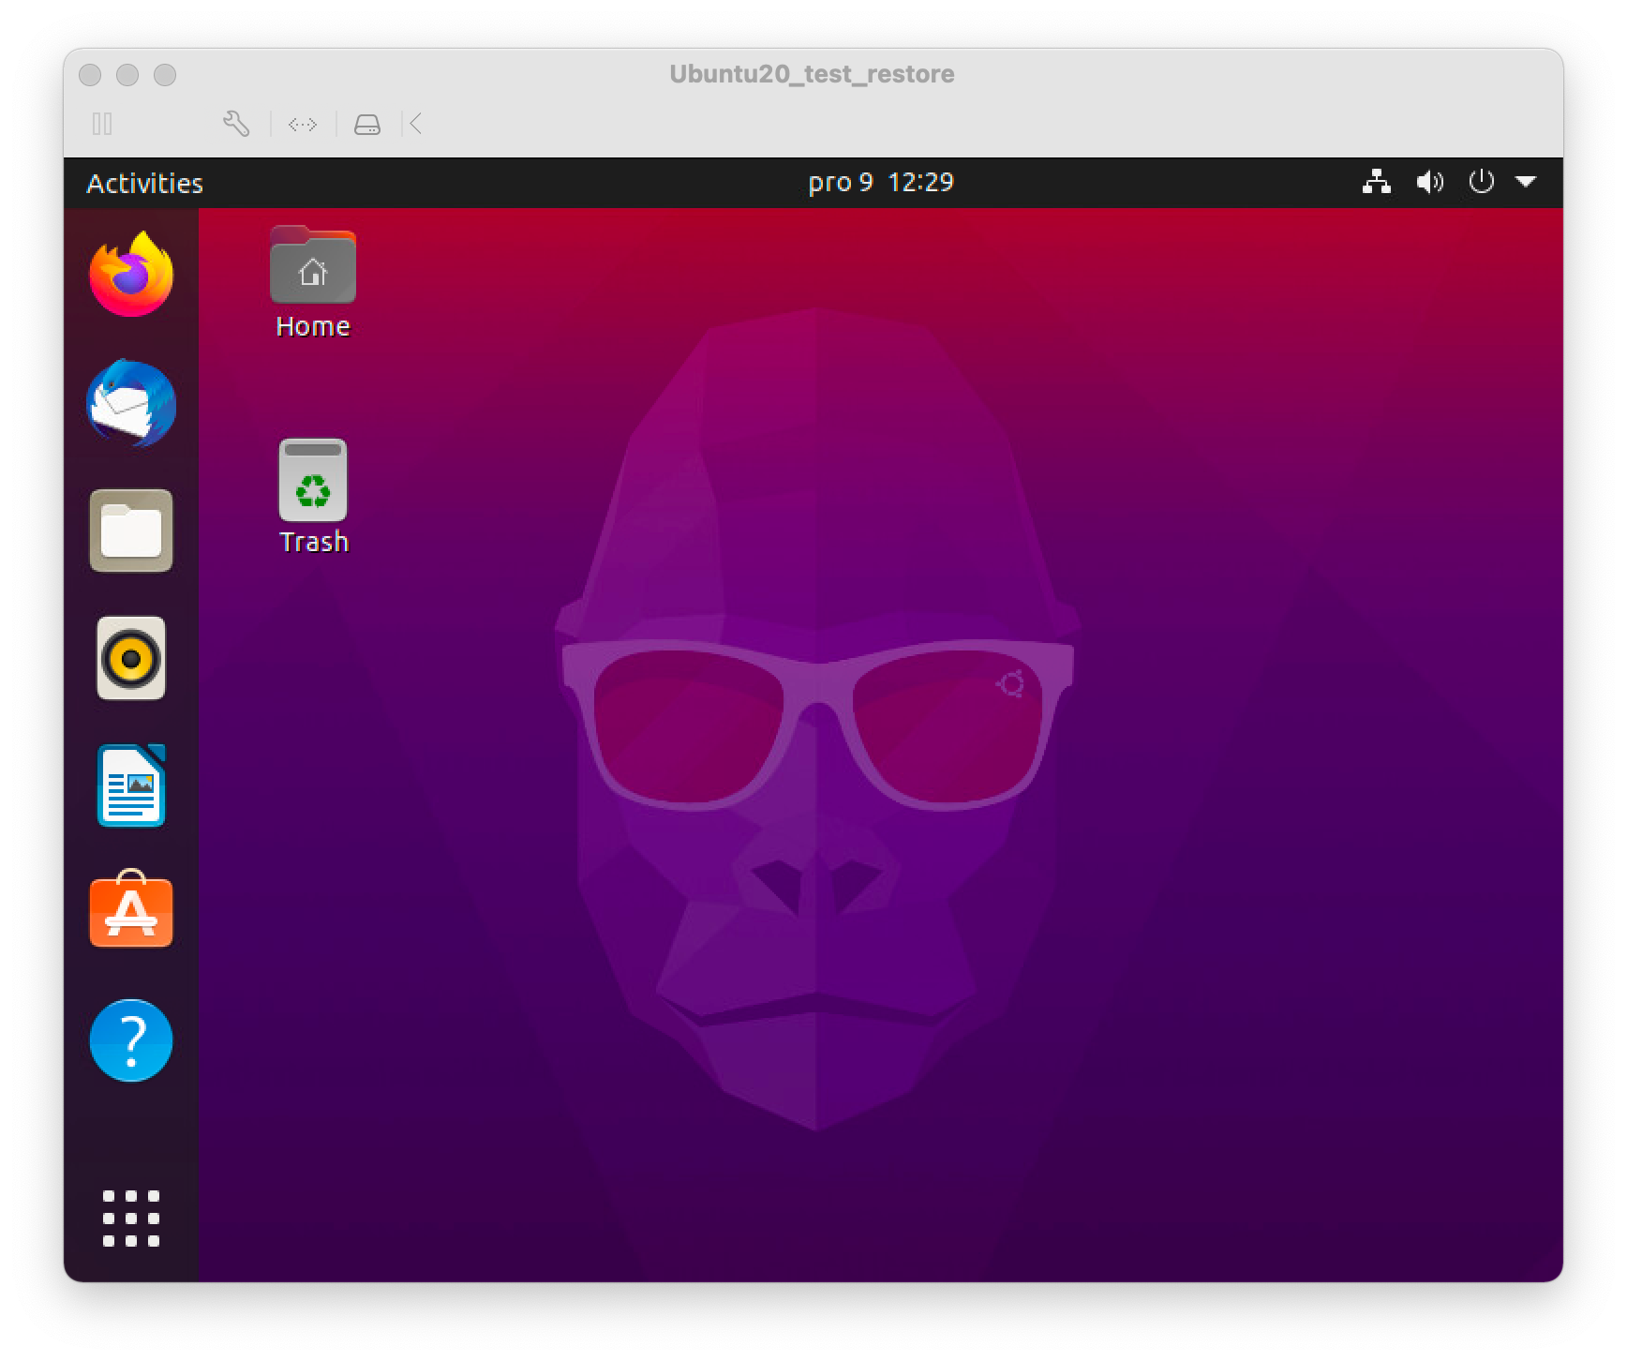Click the resize arrows toolbar icon
This screenshot has height=1361, width=1627.
(x=303, y=124)
